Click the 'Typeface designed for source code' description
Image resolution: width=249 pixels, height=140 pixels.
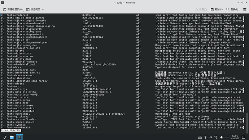click(179, 67)
